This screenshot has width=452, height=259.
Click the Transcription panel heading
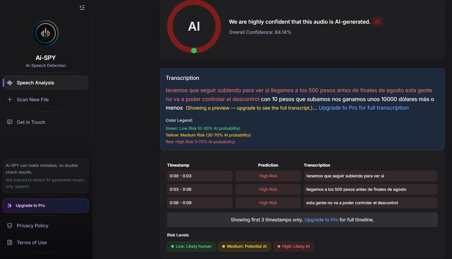coord(182,78)
